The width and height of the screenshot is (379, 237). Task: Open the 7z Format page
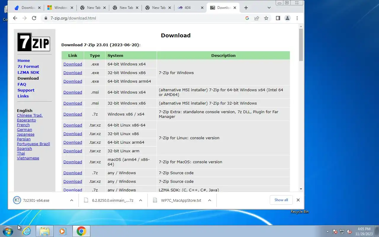[28, 66]
